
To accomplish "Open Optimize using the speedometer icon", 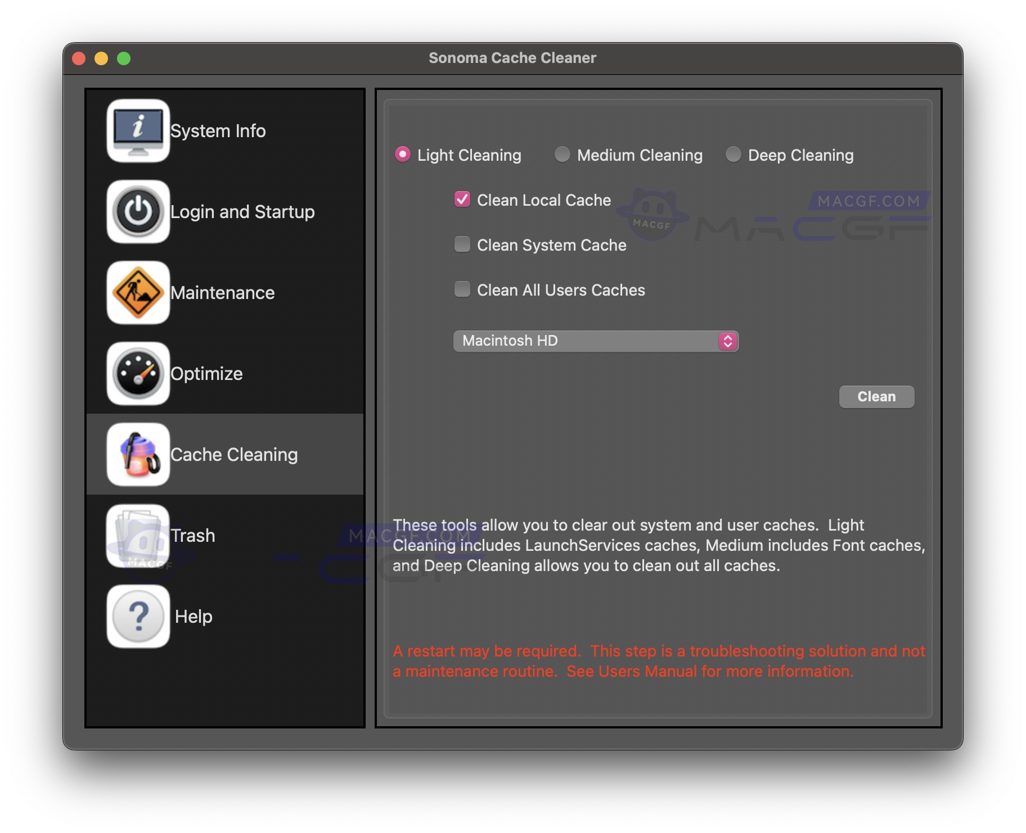I will point(138,373).
